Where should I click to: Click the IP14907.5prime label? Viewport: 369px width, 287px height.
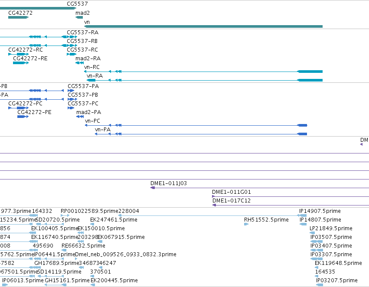320,211
